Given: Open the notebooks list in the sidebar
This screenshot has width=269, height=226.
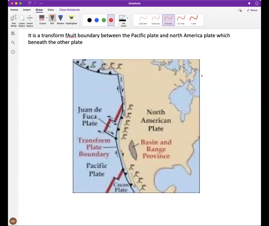Looking at the screenshot, I should point(13,33).
